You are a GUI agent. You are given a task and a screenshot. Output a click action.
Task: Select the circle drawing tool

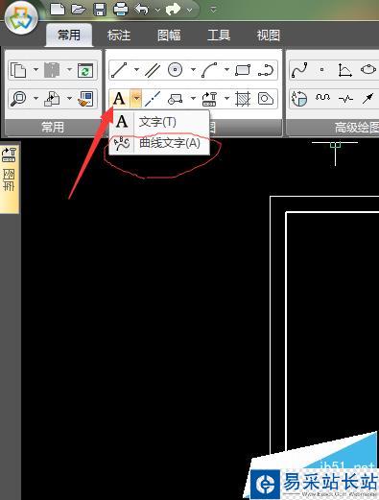(x=175, y=70)
